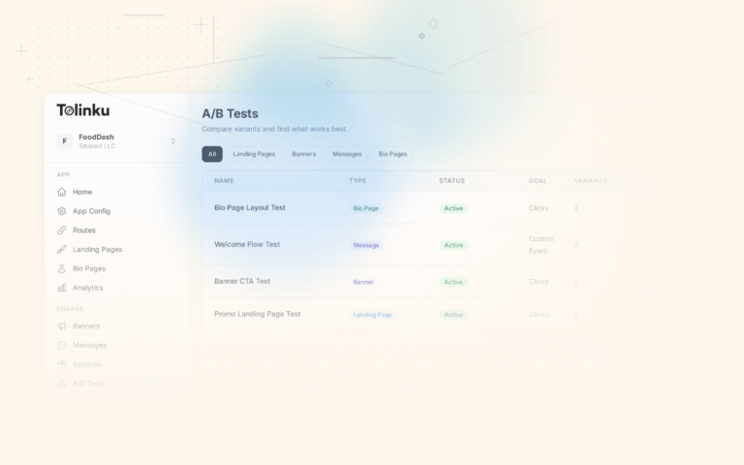The image size is (744, 465).
Task: Click Active status of Welcome Flow Test
Action: coord(453,245)
